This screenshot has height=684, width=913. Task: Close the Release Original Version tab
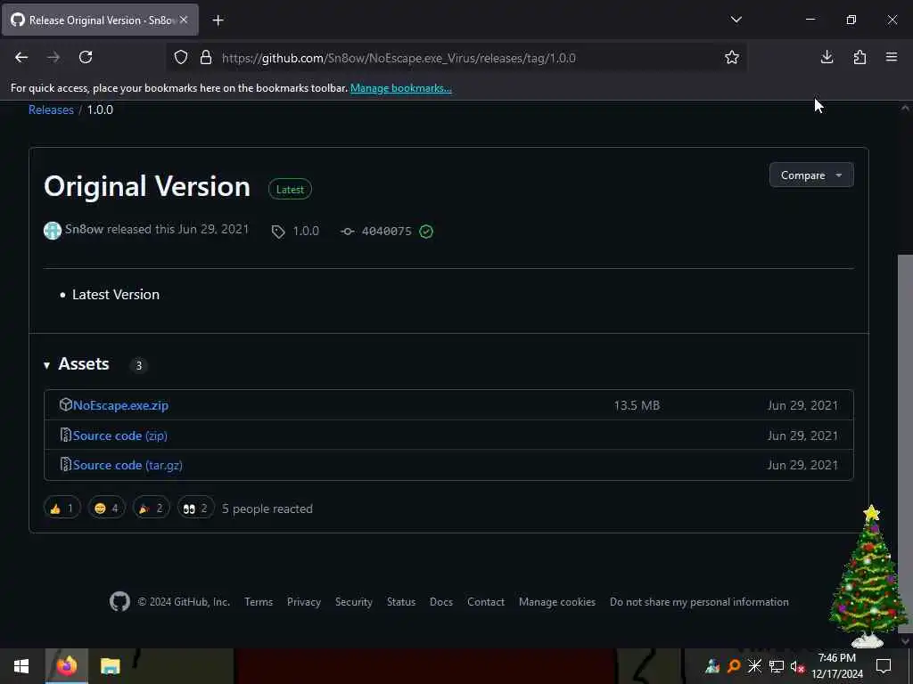[x=184, y=20]
